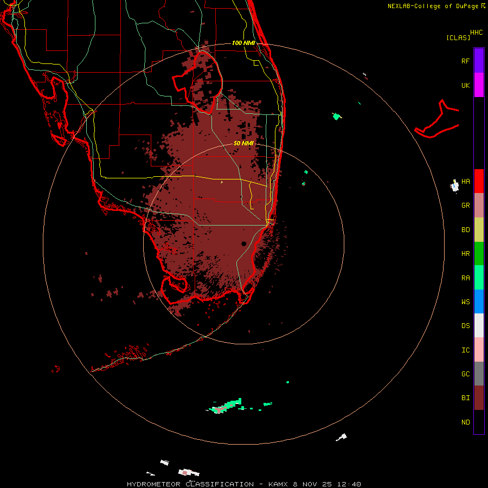Click the white DS legend swatch
This screenshot has height=488, width=488.
click(x=479, y=325)
